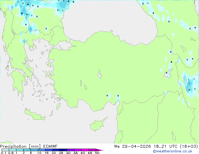Pick the legend swatch between 45 and 50

[x=92, y=150]
